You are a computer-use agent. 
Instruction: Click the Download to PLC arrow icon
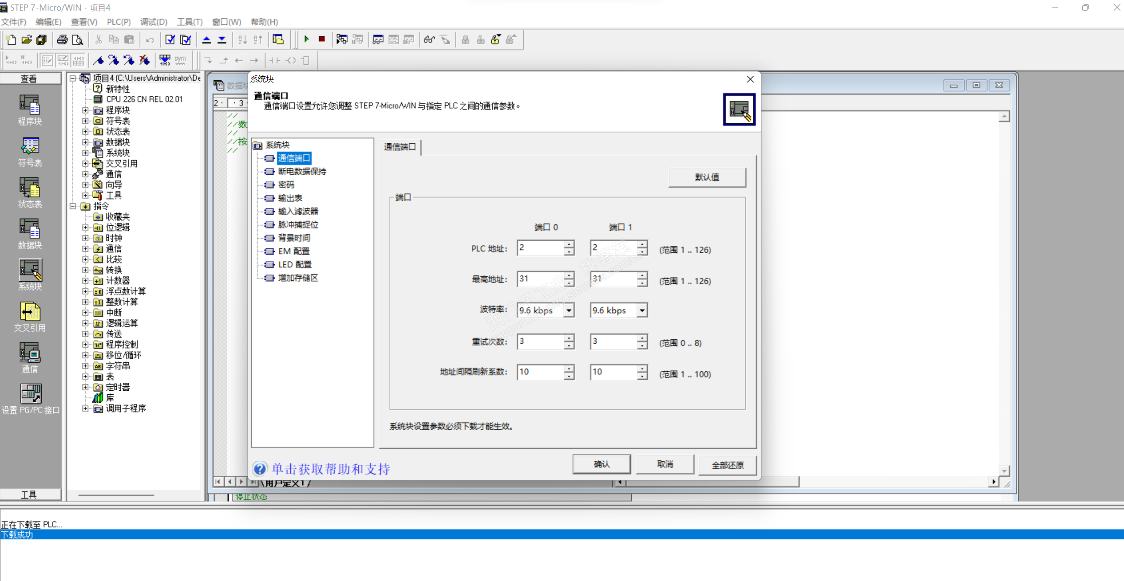click(x=222, y=40)
